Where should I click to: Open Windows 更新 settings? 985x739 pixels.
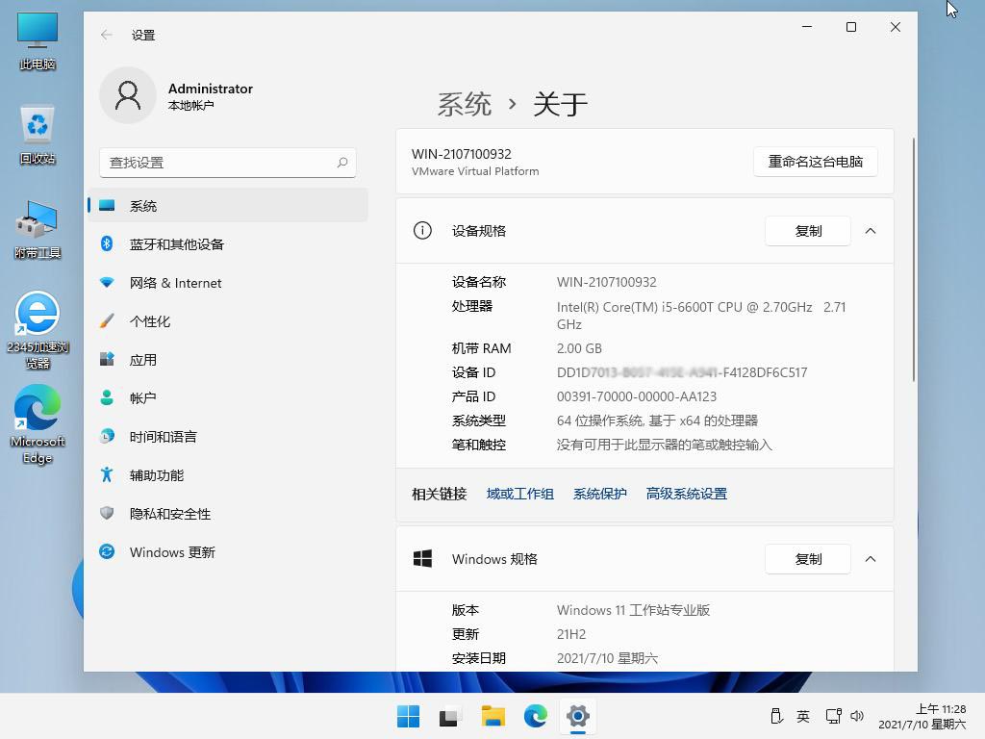(x=227, y=551)
